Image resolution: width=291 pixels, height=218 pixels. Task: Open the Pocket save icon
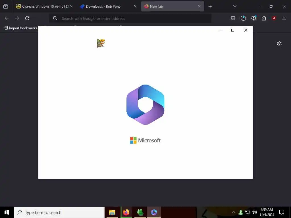coord(233,18)
